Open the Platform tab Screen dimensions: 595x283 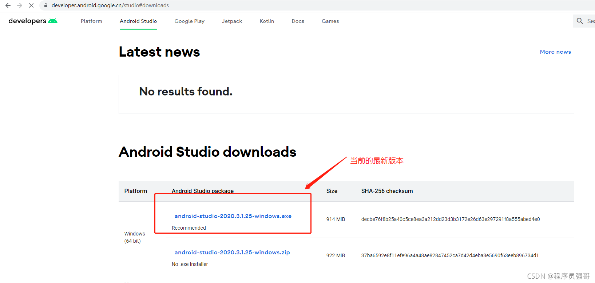coord(91,21)
